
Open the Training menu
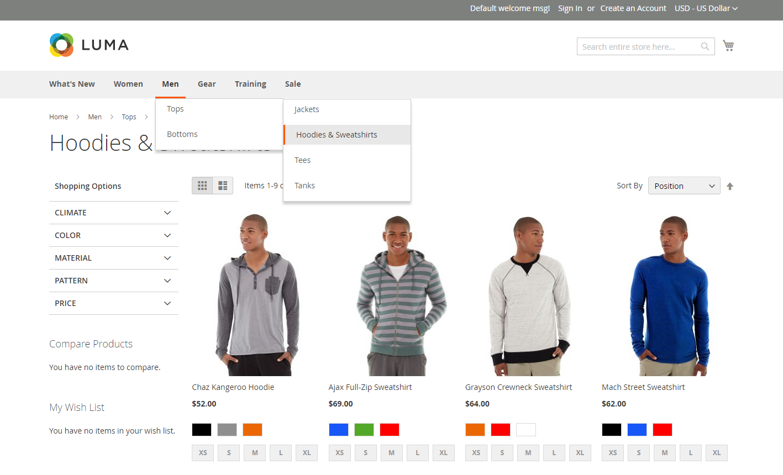(x=250, y=84)
